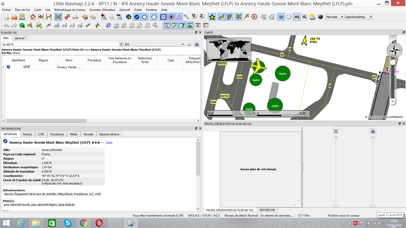Toggle the yellow star userpoints display
406x228 pixels.
[x=212, y=17]
